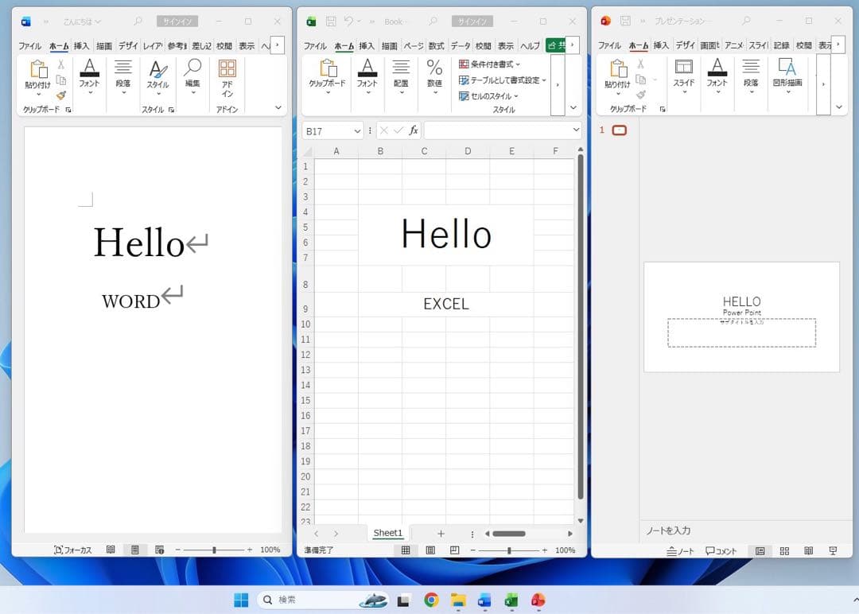
Task: Open the Draw tab in Word
Action: point(104,46)
